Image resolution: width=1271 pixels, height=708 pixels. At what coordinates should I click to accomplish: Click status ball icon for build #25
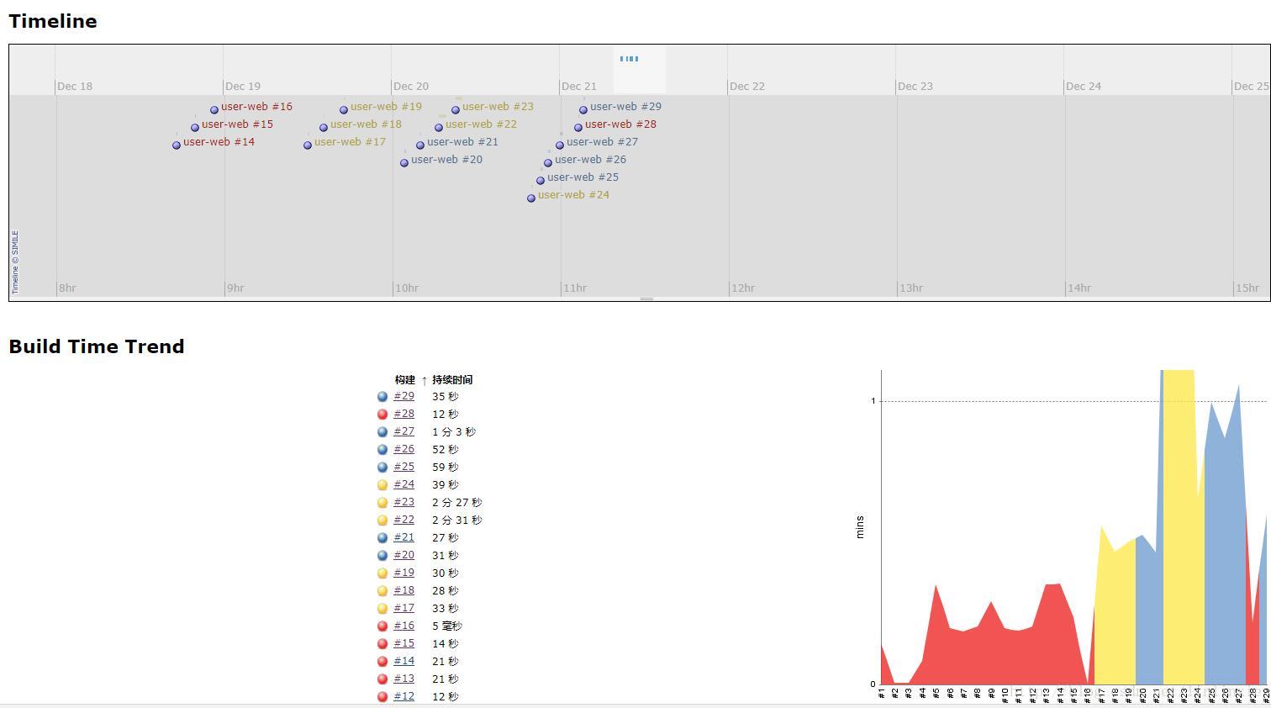point(382,468)
